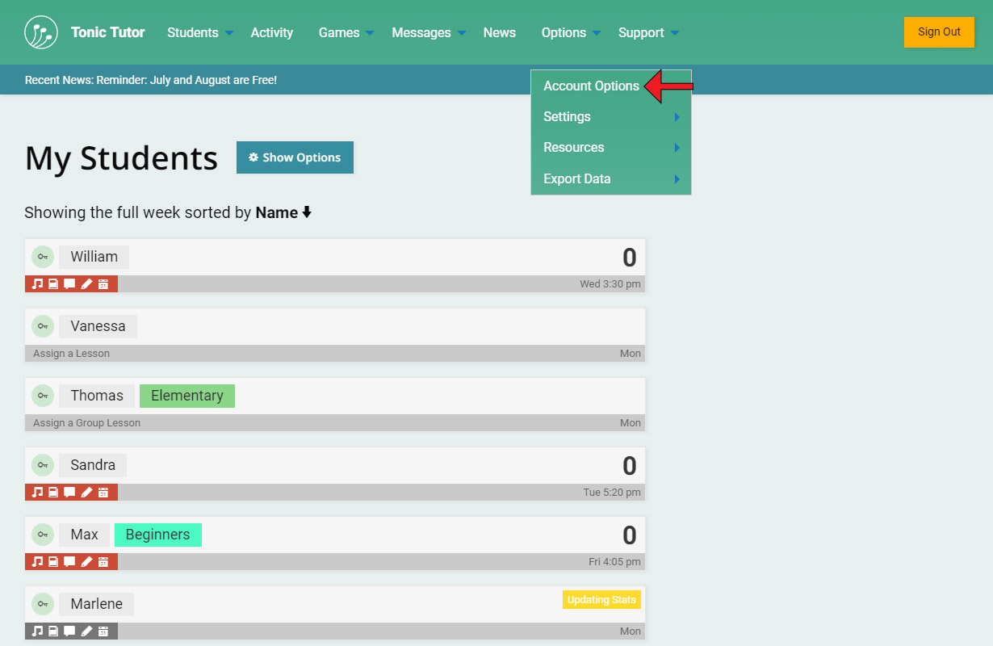This screenshot has height=646, width=993.
Task: Open the Activity page in the navbar
Action: tap(271, 33)
